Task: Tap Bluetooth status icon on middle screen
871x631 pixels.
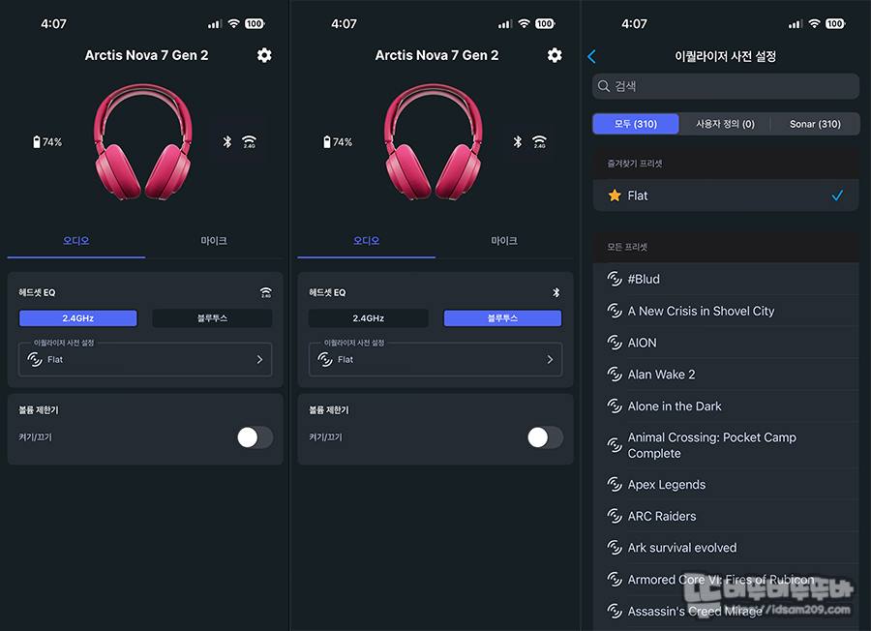Action: (517, 141)
